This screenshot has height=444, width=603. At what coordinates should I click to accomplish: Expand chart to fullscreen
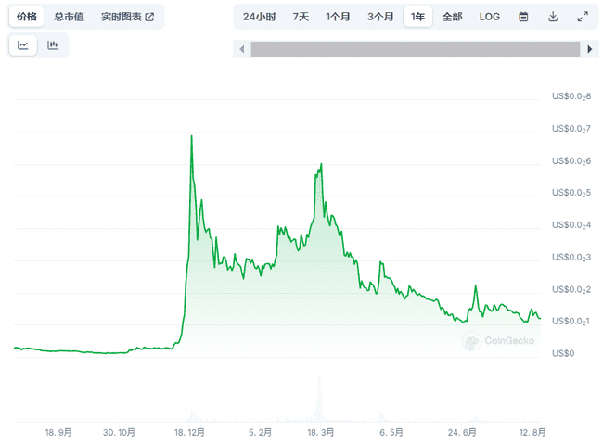coord(583,17)
